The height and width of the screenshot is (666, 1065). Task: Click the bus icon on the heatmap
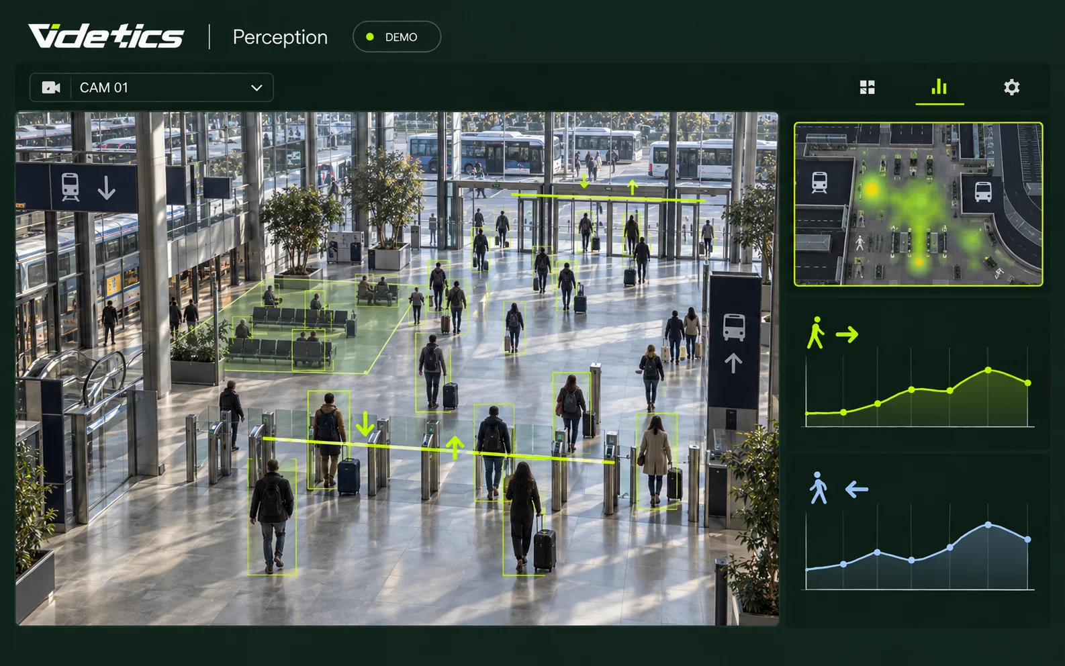pyautogui.click(x=983, y=192)
